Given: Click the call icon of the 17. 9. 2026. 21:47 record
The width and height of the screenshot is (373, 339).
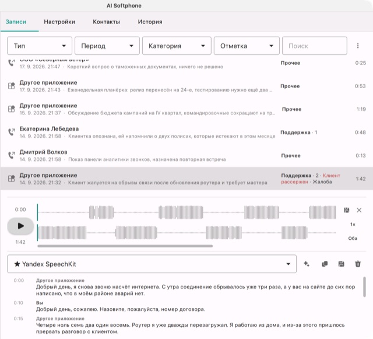Looking at the screenshot, I should (x=12, y=63).
